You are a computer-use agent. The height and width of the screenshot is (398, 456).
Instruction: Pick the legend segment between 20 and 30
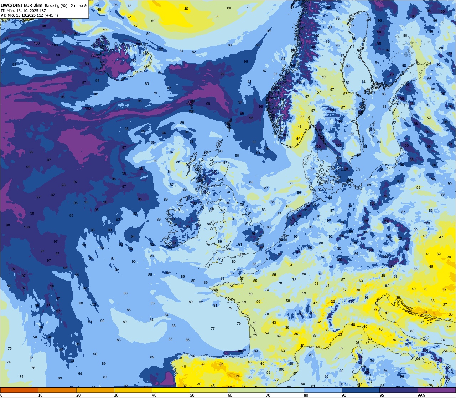(x=95, y=390)
